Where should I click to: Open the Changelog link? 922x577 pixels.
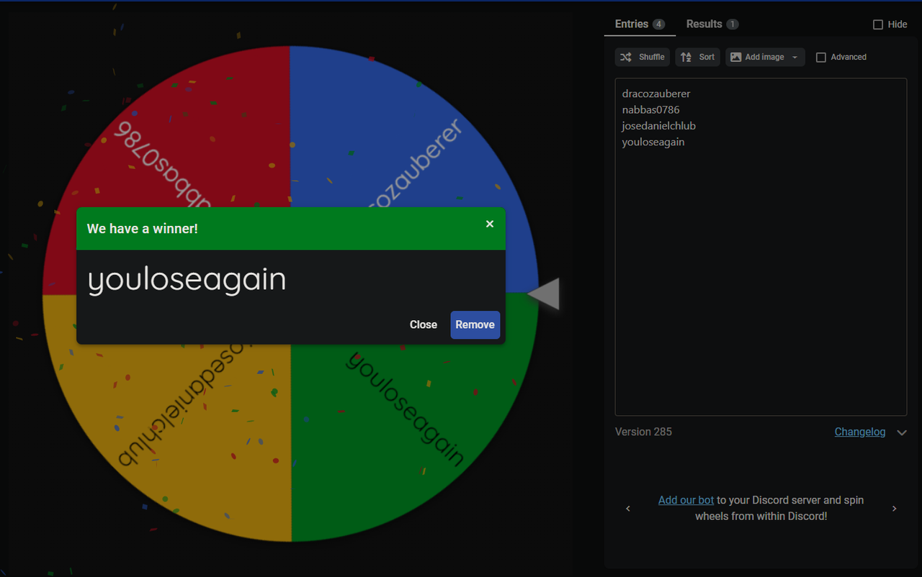(x=860, y=432)
